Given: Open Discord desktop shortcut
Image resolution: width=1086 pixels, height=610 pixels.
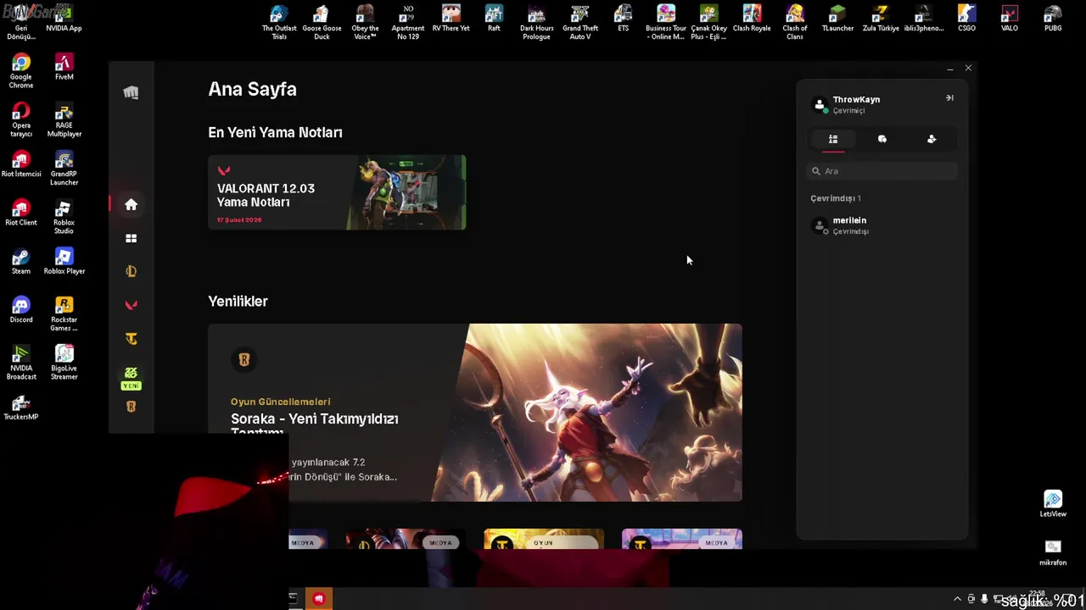Looking at the screenshot, I should (21, 308).
